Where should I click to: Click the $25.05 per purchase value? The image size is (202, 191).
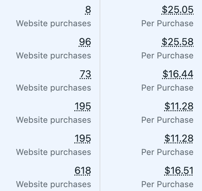[177, 10]
